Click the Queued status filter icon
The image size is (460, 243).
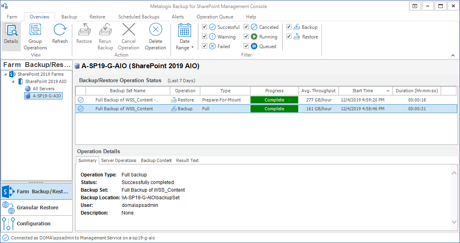(x=254, y=46)
